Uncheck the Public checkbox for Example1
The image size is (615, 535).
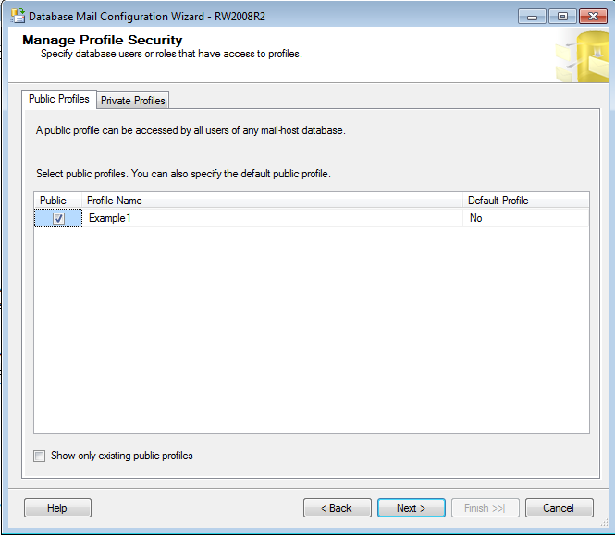tap(58, 218)
